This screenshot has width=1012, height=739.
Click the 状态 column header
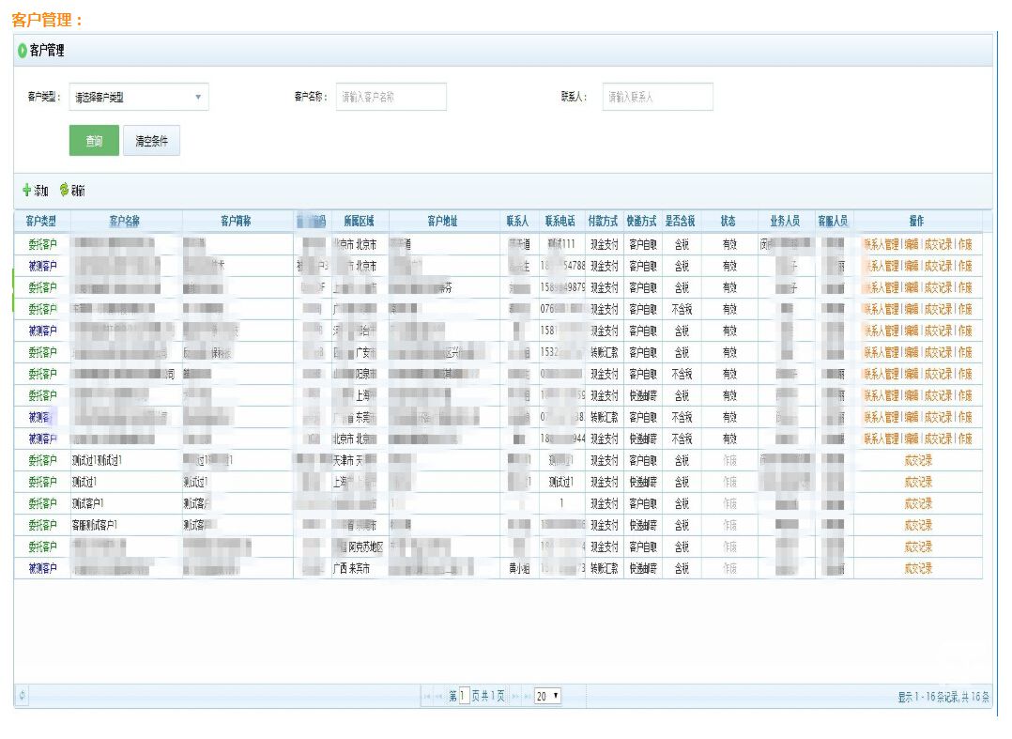[x=728, y=222]
